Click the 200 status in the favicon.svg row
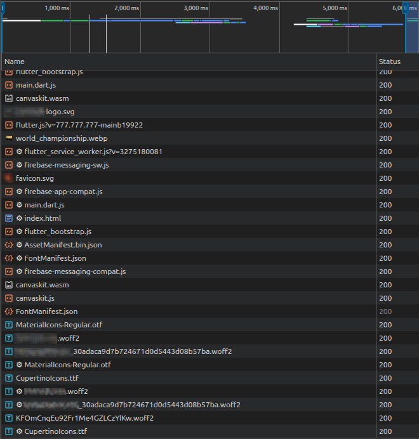Viewport: 419px width, 439px height. coord(385,178)
